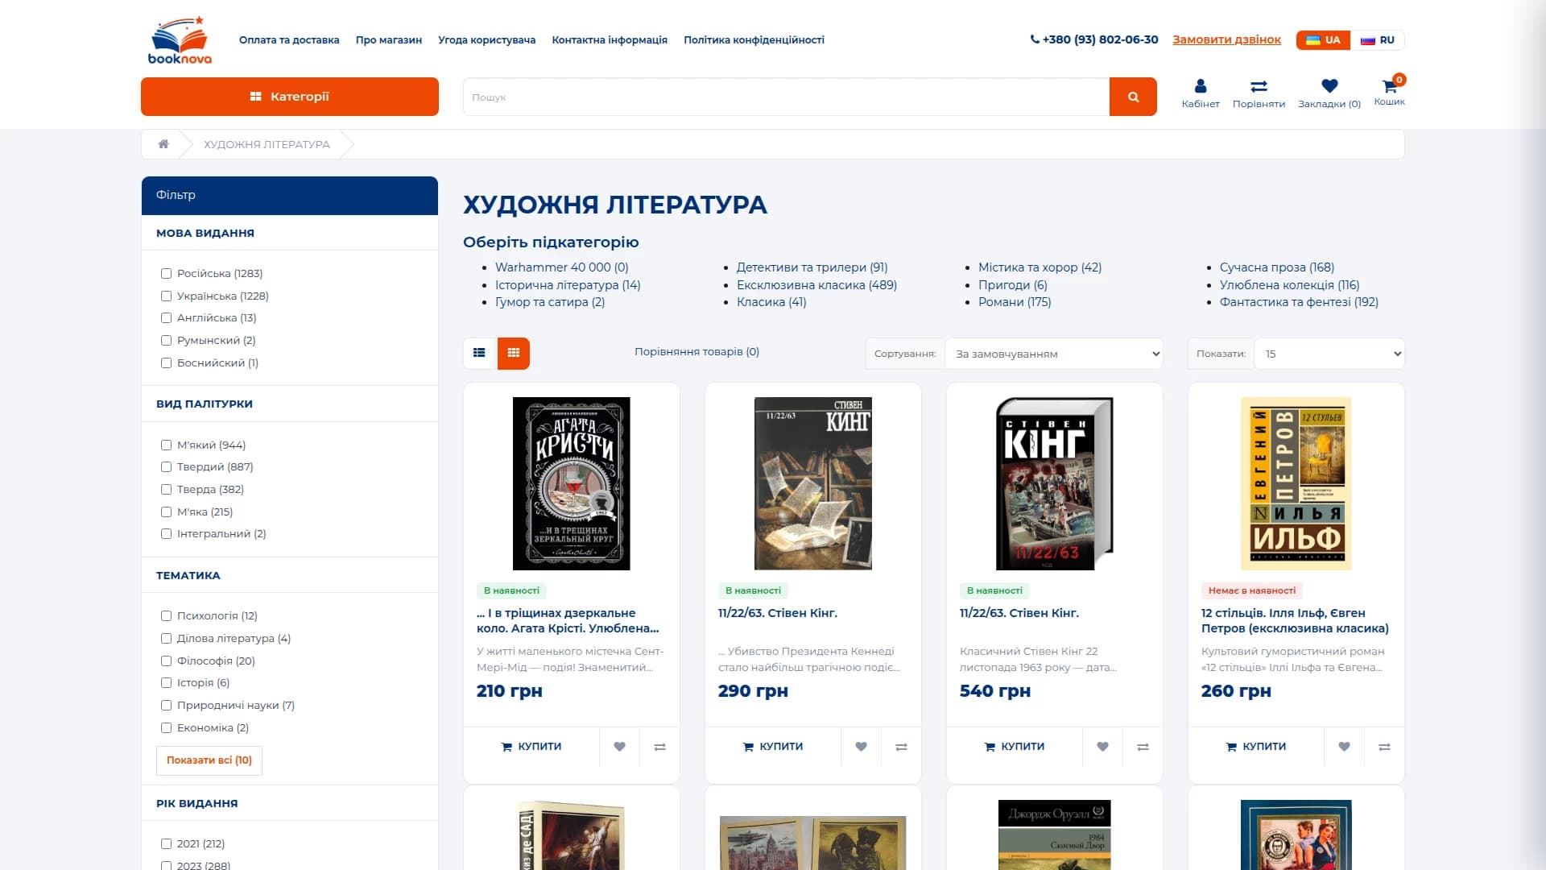Add 540 грн 11/22/63 book to wishlist
This screenshot has width=1546, height=870.
coord(1102,747)
